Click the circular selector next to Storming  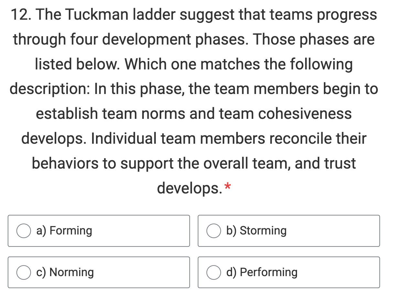pos(214,231)
